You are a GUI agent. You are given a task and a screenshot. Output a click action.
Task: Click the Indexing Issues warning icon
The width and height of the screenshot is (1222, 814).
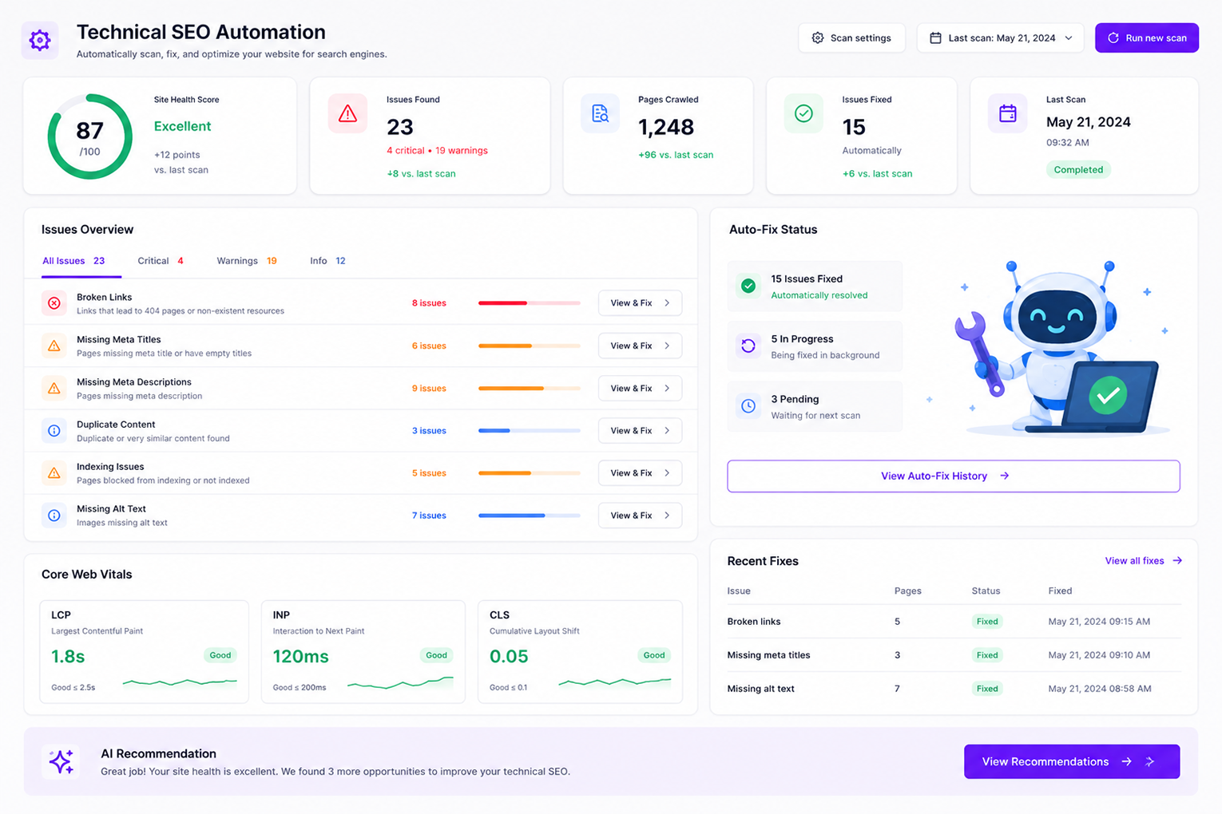click(54, 472)
